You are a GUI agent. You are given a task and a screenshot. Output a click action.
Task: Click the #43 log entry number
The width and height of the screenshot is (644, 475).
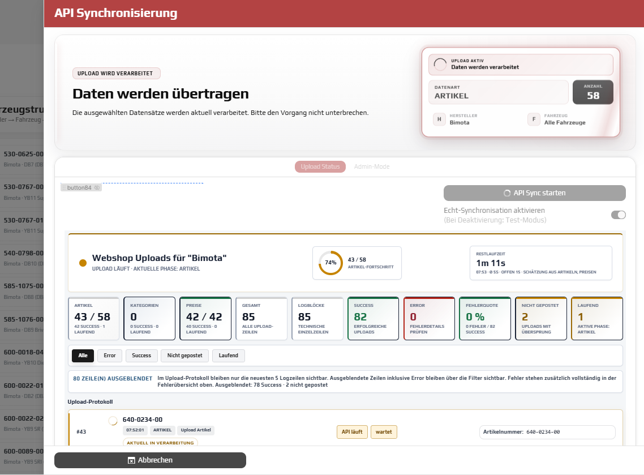click(x=81, y=432)
